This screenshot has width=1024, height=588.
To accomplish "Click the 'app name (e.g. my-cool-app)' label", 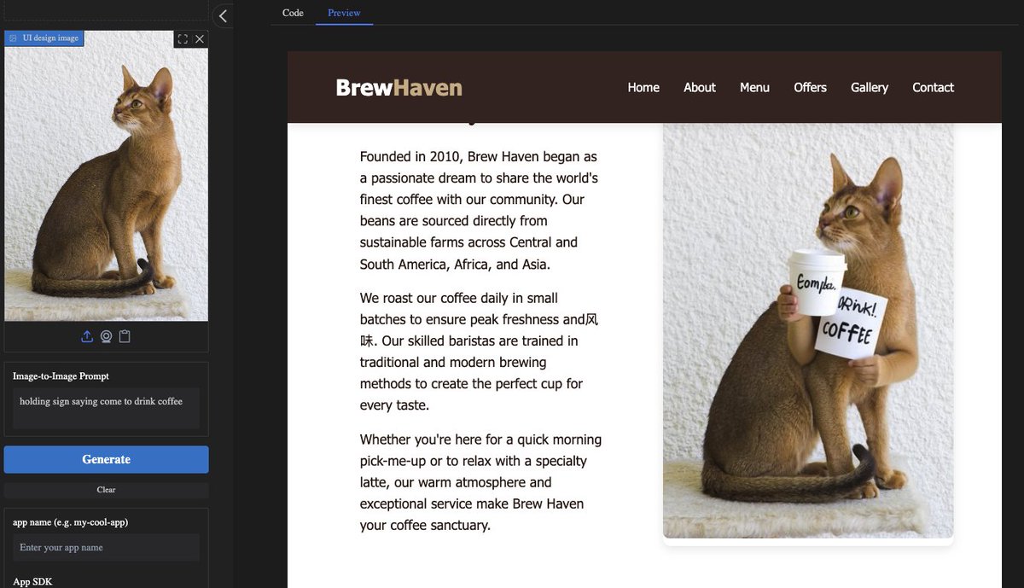I will point(71,521).
